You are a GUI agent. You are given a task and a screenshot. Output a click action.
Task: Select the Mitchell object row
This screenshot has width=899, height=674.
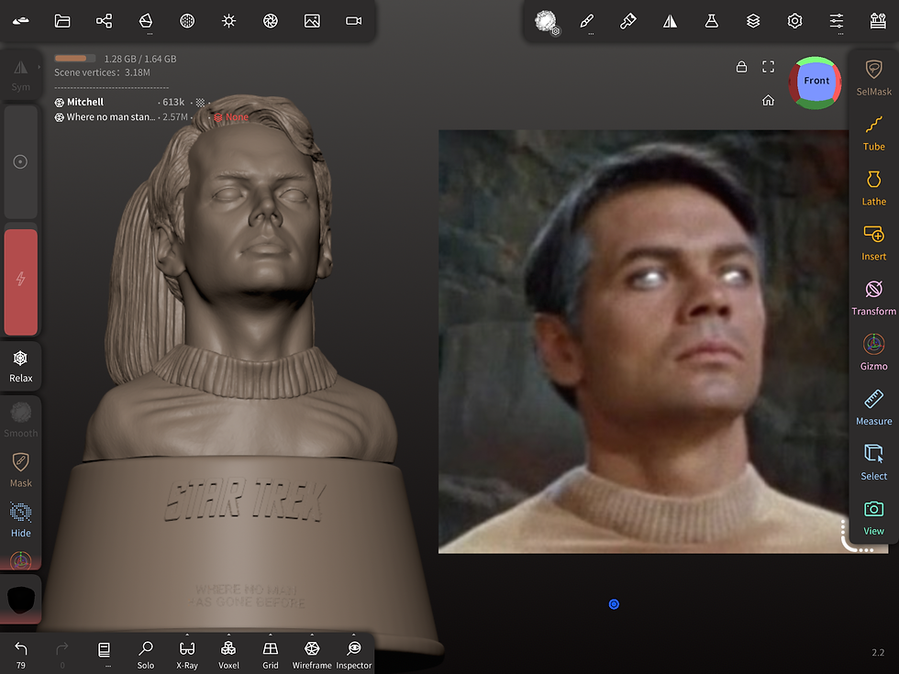133,103
